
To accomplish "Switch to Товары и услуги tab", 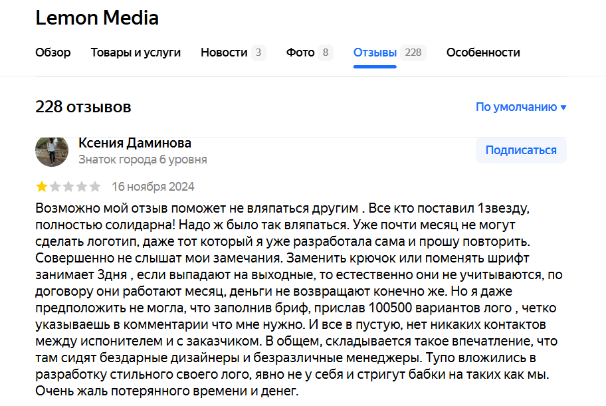I will [136, 52].
